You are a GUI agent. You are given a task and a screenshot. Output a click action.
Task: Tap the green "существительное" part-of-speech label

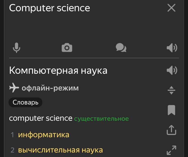pyautogui.click(x=101, y=119)
